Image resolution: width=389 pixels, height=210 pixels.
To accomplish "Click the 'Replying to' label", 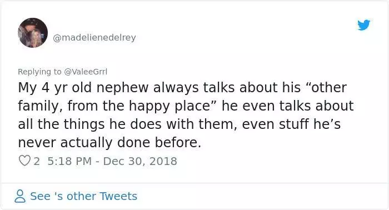I will pos(39,72).
